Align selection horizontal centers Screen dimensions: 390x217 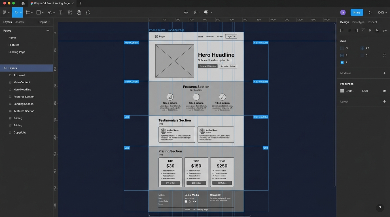tap(349, 30)
